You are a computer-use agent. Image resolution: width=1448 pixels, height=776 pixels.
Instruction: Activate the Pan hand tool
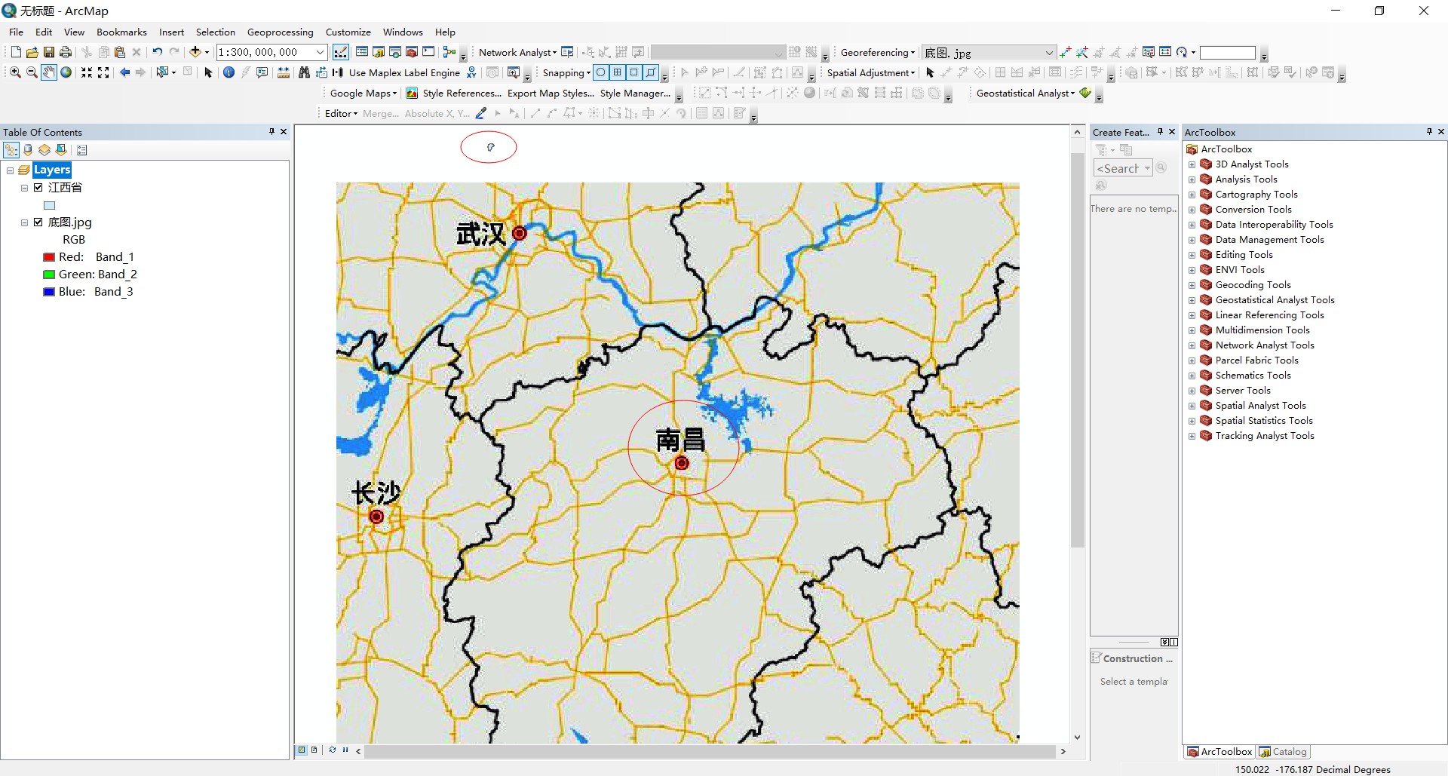[49, 72]
